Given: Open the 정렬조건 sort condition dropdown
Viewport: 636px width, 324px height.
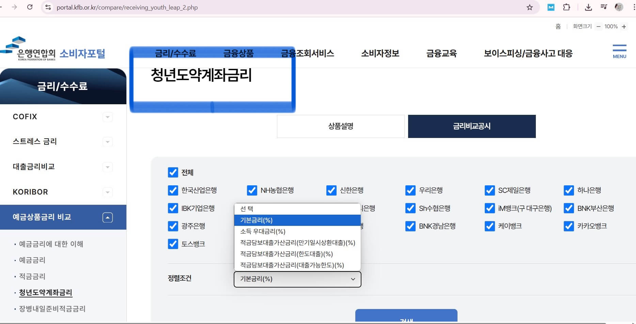Looking at the screenshot, I should pos(297,279).
